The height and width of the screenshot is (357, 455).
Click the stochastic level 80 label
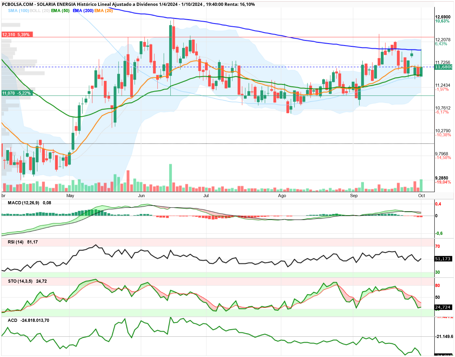pyautogui.click(x=437, y=286)
